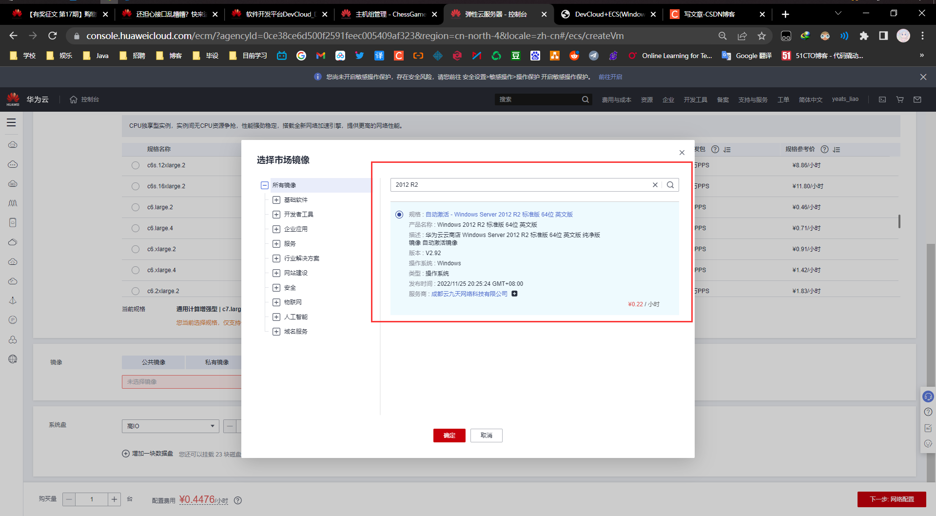The image size is (936, 516).
Task: Expand the 人工智能 tree node
Action: click(276, 317)
